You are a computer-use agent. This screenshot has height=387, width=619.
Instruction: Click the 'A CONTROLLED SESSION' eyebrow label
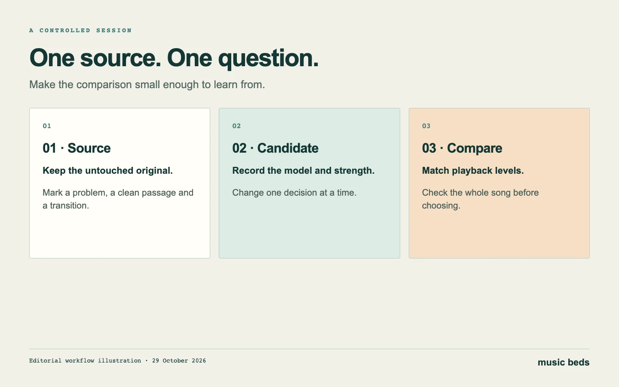point(80,31)
